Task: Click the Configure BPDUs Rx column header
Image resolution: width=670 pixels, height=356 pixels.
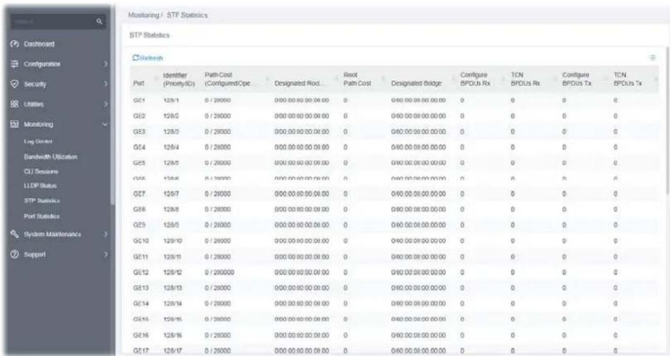Action: click(475, 79)
